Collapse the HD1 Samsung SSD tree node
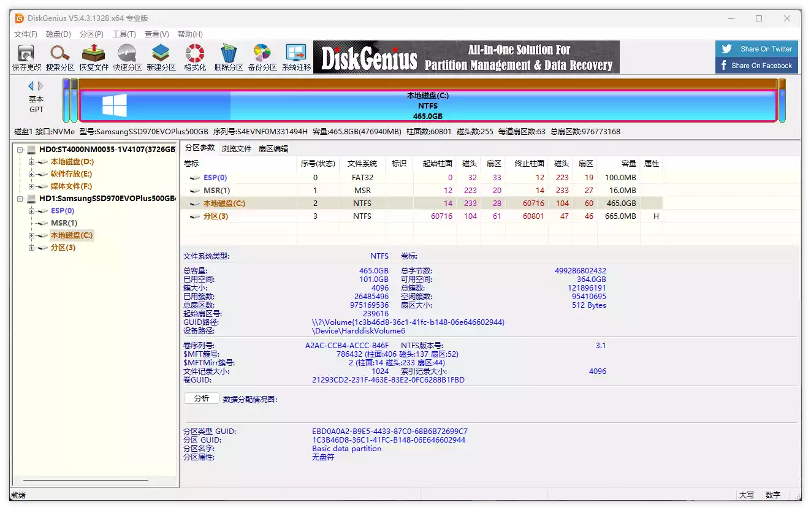Viewport: 811px width, 510px height. [21, 199]
